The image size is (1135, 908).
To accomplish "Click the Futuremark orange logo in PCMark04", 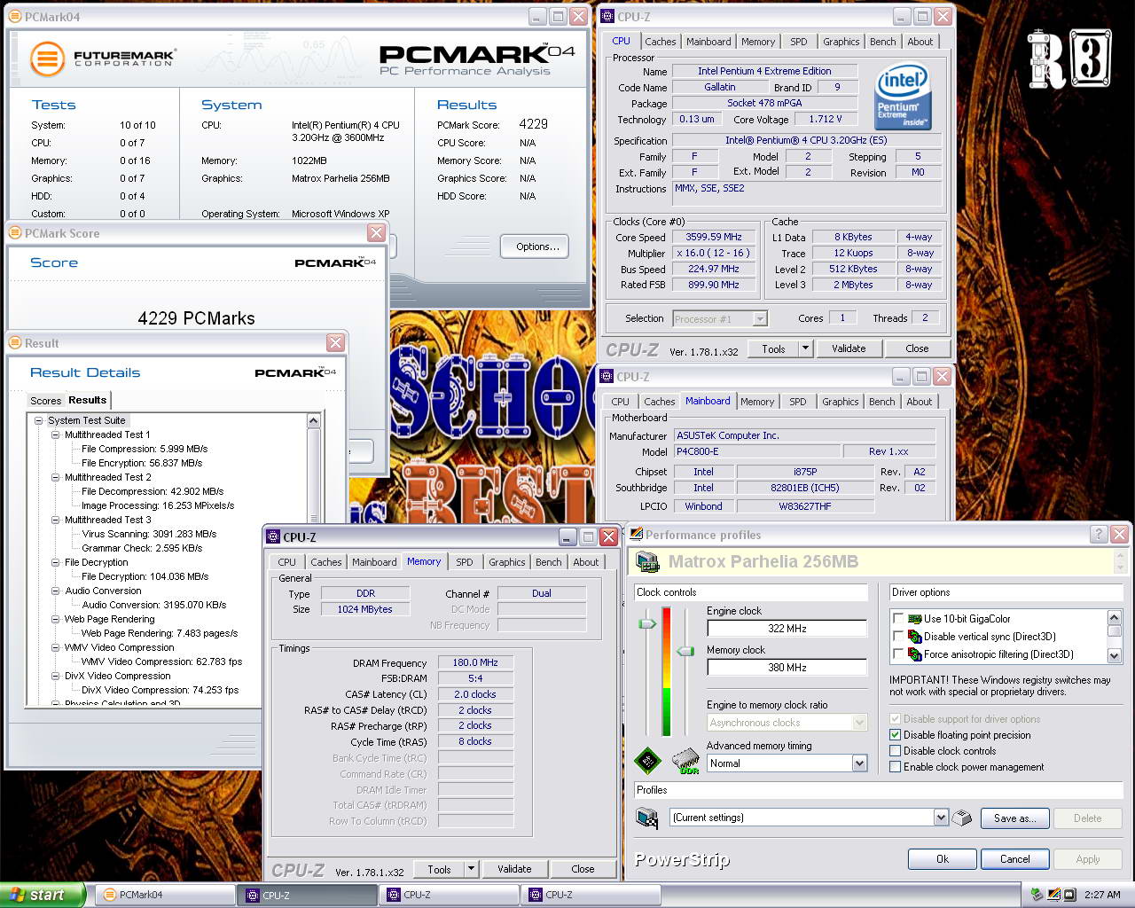I will (x=47, y=59).
